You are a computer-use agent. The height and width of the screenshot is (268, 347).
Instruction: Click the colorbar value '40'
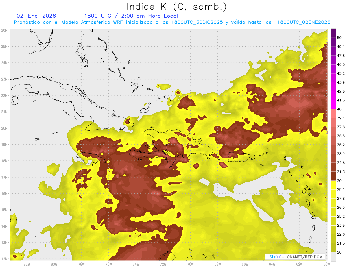[x=339, y=109]
